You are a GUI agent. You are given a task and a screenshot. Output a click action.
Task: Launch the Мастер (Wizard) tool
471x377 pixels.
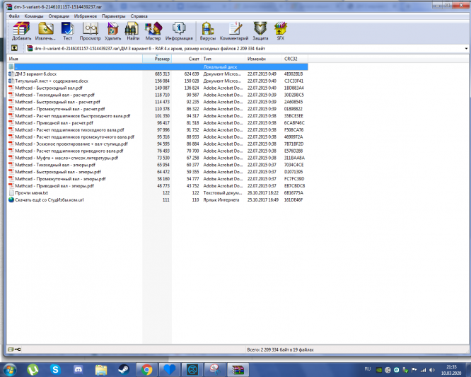click(x=153, y=30)
